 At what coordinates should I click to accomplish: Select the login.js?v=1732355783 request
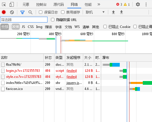coord(23,71)
